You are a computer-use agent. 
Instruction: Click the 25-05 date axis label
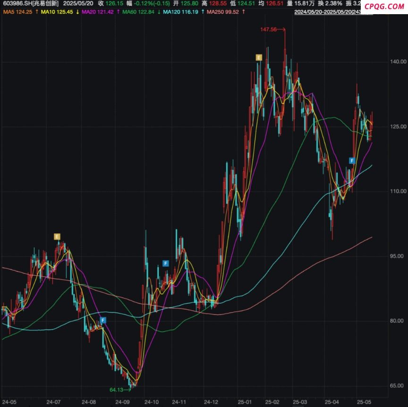pos(364,402)
